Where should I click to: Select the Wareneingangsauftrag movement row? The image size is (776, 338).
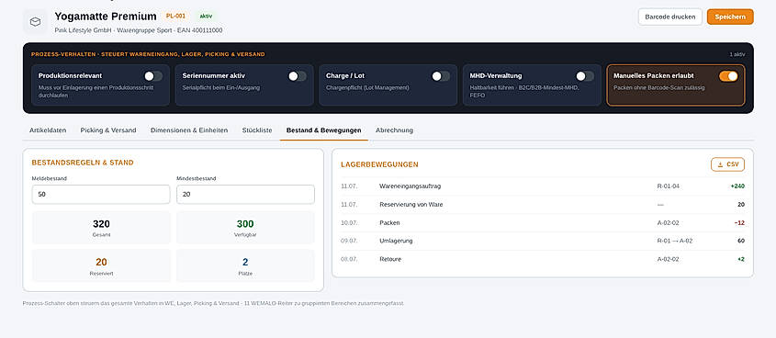coord(543,186)
